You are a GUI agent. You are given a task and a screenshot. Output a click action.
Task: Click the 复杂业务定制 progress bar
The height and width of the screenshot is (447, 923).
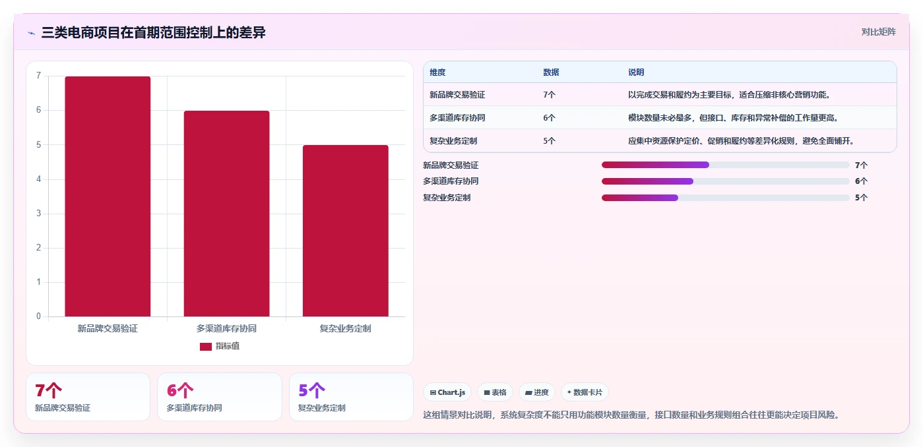tap(726, 198)
